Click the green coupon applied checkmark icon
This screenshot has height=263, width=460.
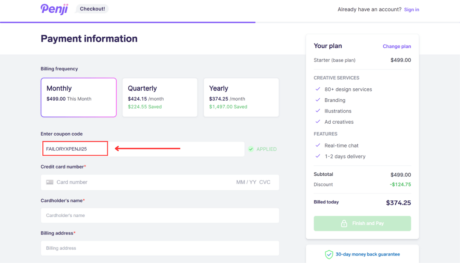tap(251, 149)
